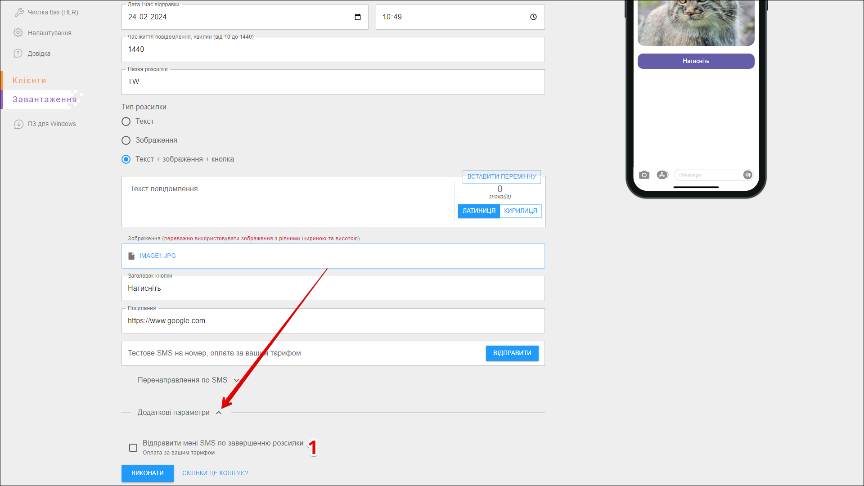Viewport: 864px width, 486px height.
Task: Click the Посилання URL input field
Action: click(x=333, y=321)
